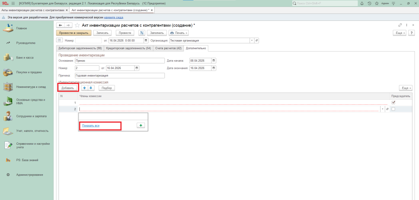Expand the Организация dropdown arrow
The image size is (419, 200).
pos(251,40)
